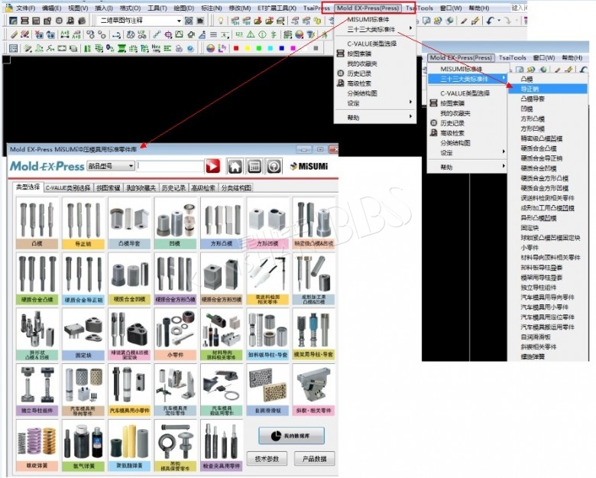The width and height of the screenshot is (596, 478).
Task: Click the blue undo arrow toolbar icon
Action: (x=491, y=21)
